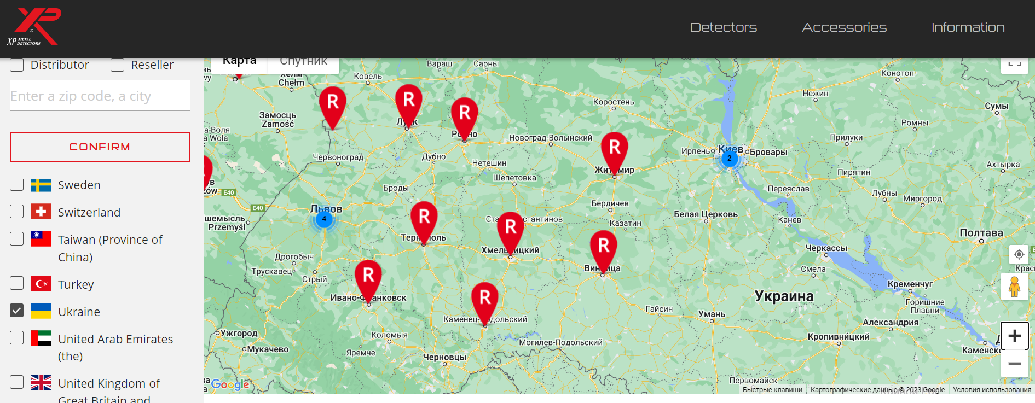Select the Street View pegman icon
Viewport: 1035px width, 403px height.
click(1014, 287)
